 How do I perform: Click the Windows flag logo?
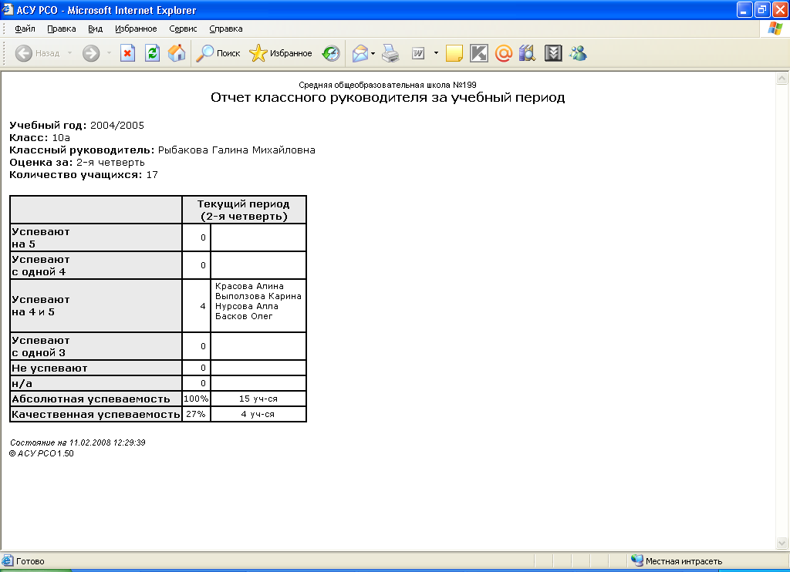tap(775, 29)
